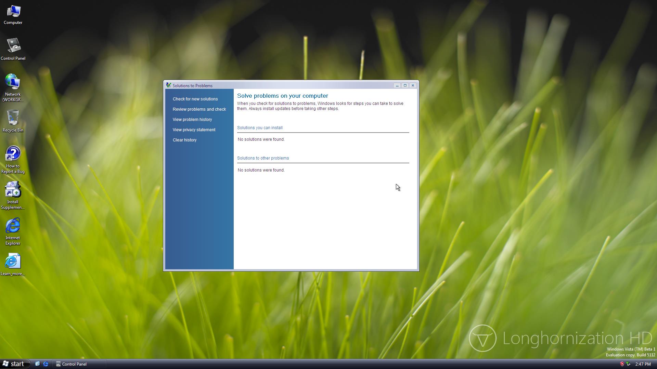Select Clear history in sidebar
The height and width of the screenshot is (369, 657).
(x=184, y=140)
